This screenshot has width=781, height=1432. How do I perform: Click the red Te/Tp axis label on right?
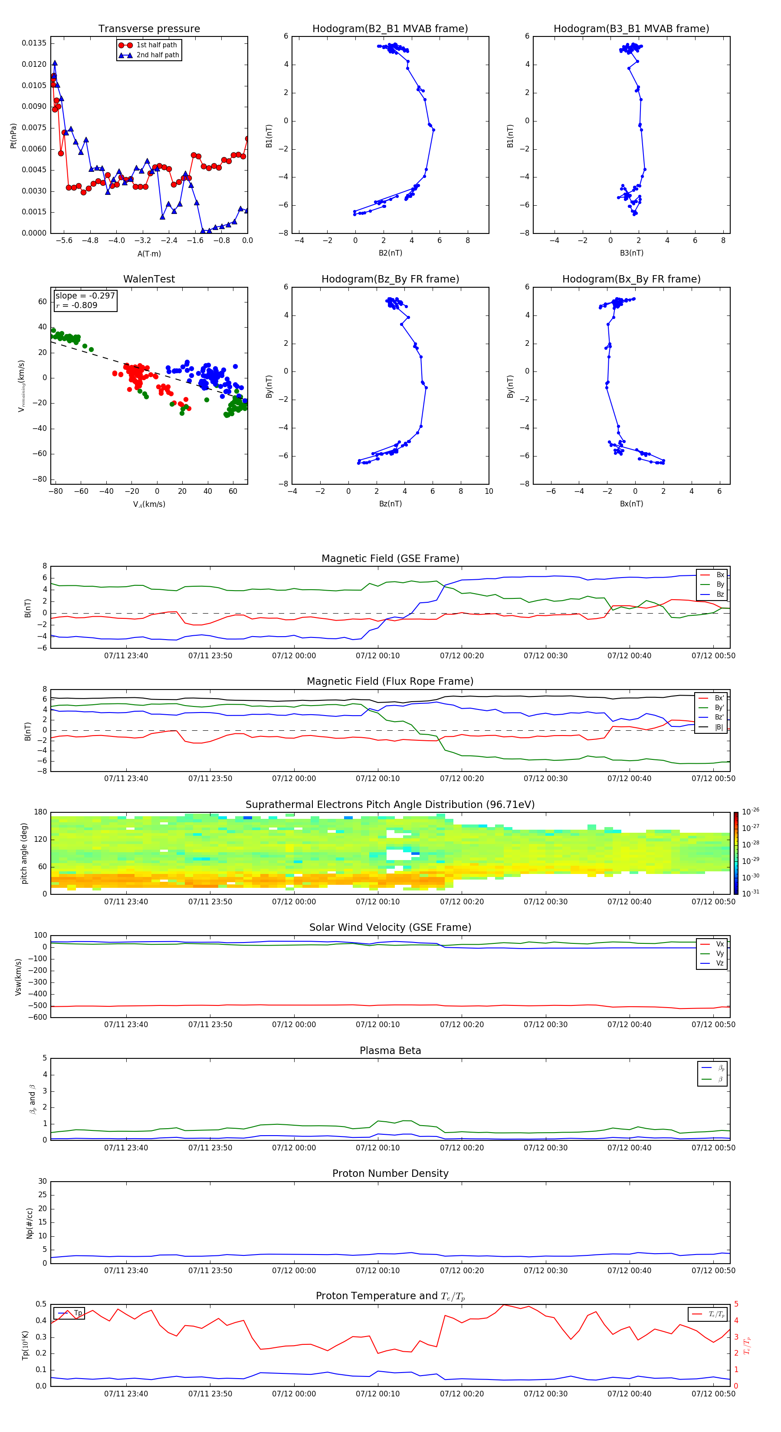click(747, 1345)
